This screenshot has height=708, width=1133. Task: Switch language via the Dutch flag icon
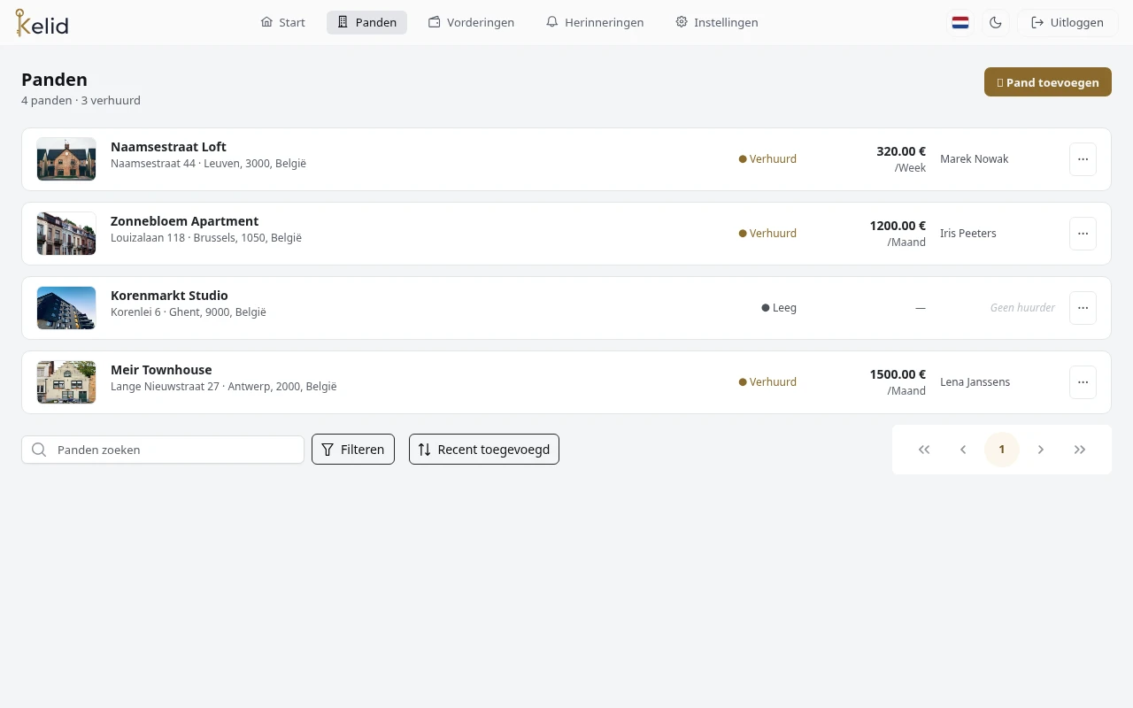960,23
